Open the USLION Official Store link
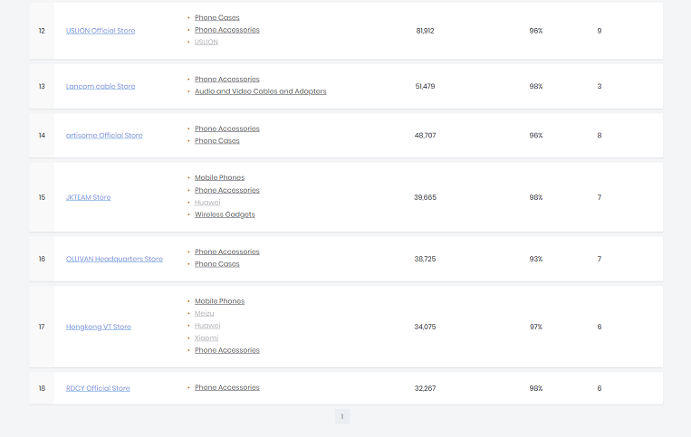The height and width of the screenshot is (437, 691). (101, 31)
